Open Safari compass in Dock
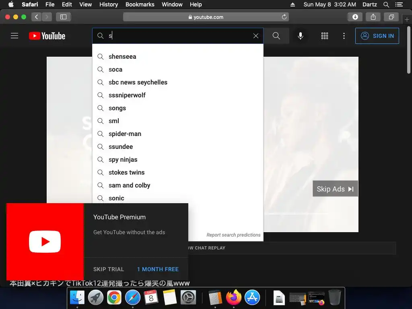The width and height of the screenshot is (412, 309). (x=133, y=297)
